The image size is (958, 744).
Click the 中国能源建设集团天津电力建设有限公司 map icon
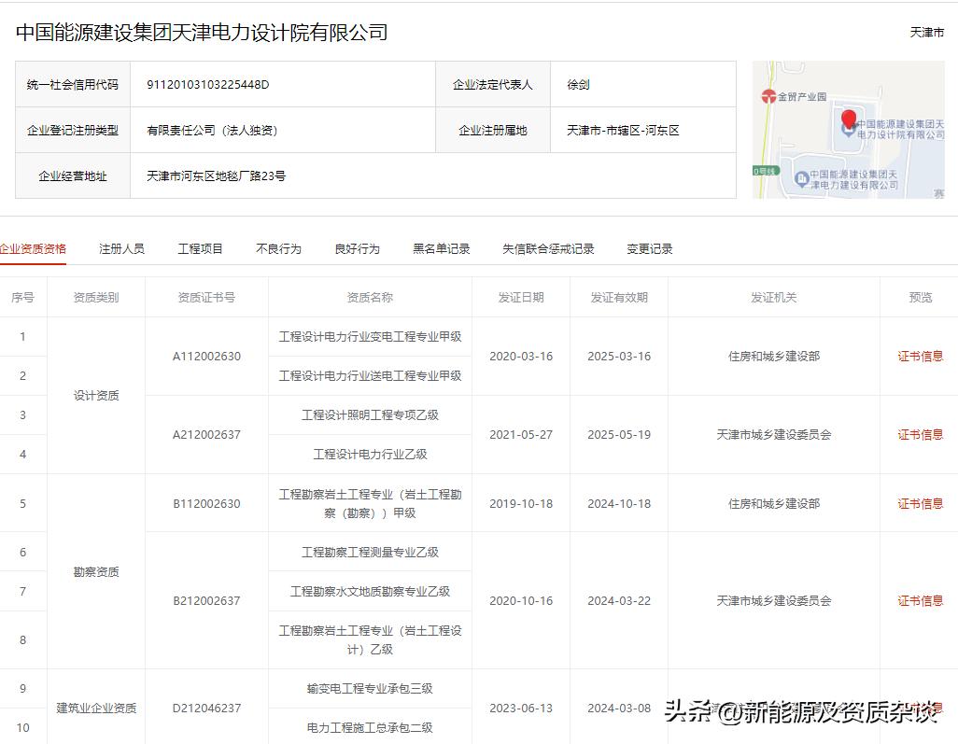point(802,178)
